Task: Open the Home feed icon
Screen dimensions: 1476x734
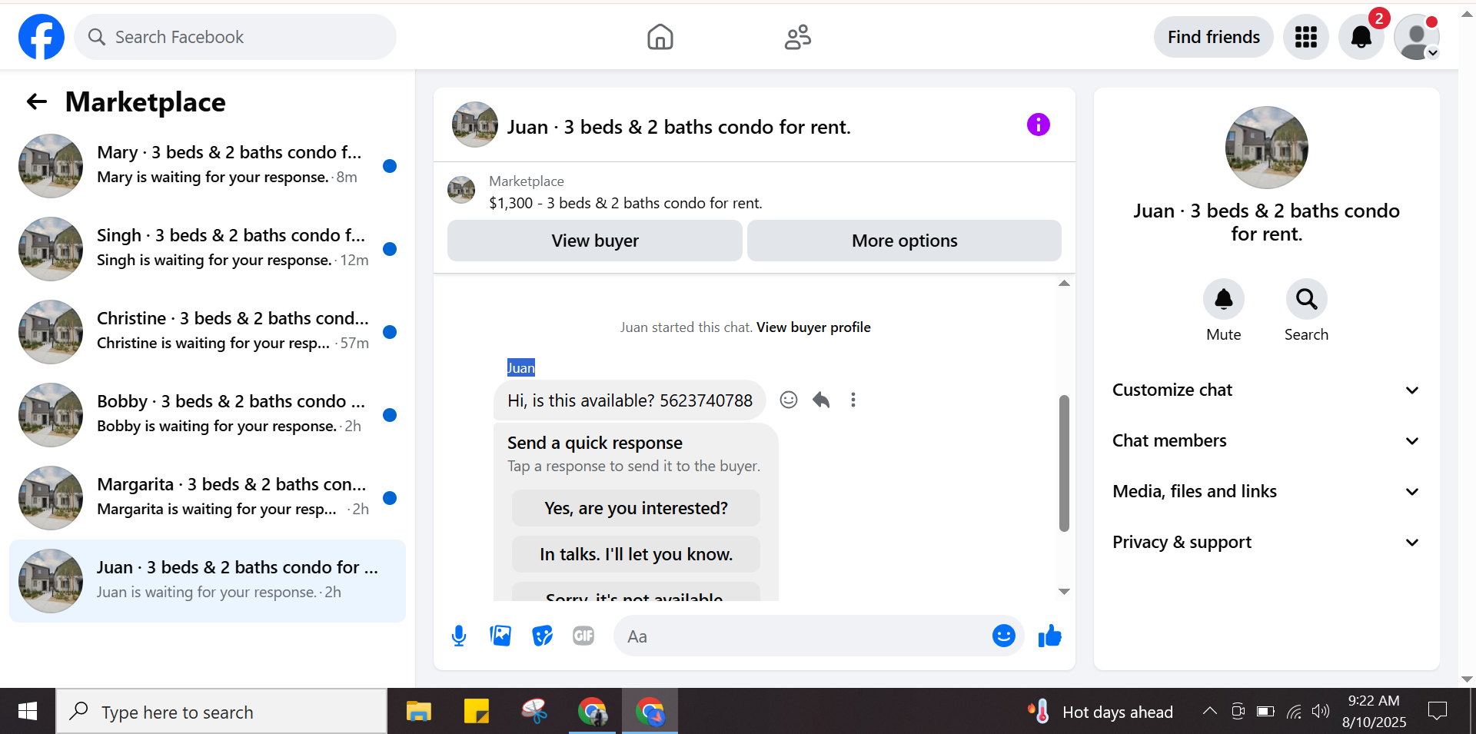Action: point(660,37)
